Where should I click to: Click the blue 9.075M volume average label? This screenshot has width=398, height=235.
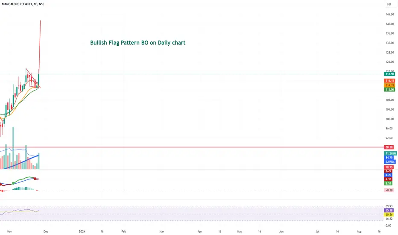[390, 162]
